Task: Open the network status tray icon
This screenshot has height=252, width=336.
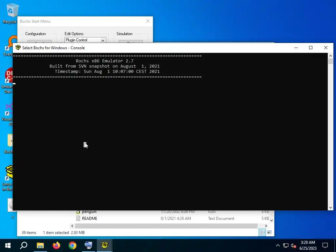Action: point(286,245)
